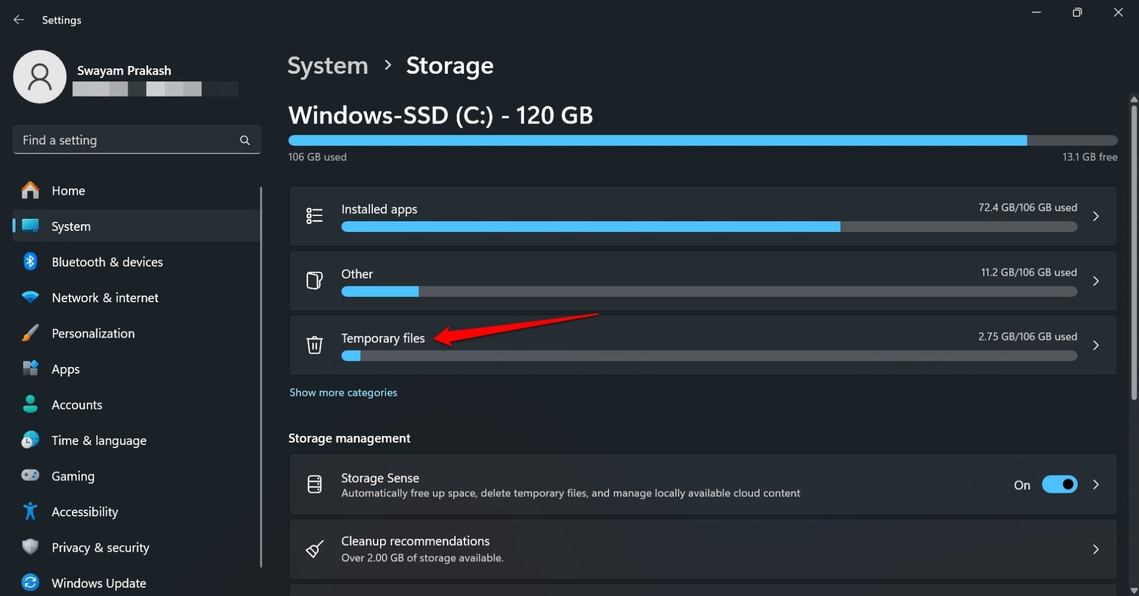Open Bluetooth & devices settings
Image resolution: width=1139 pixels, height=596 pixels.
pos(107,261)
